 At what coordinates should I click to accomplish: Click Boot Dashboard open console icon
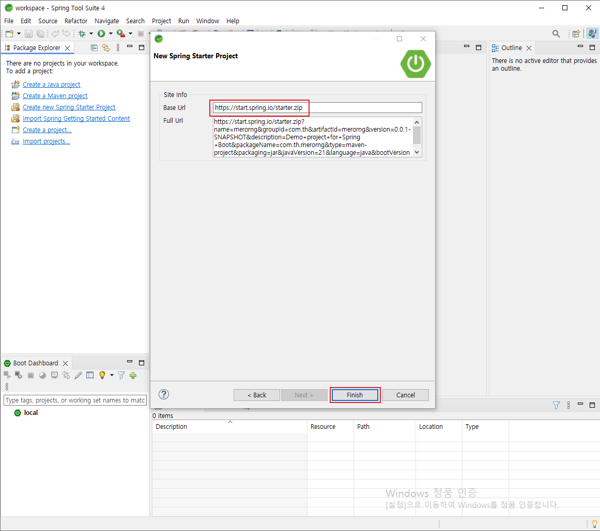(x=54, y=375)
